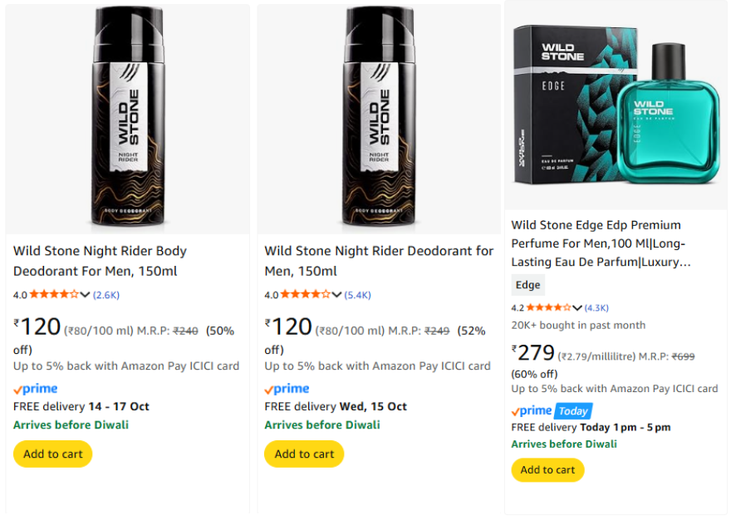Add second Night Rider Deodorant to cart
The image size is (731, 530).
click(304, 454)
